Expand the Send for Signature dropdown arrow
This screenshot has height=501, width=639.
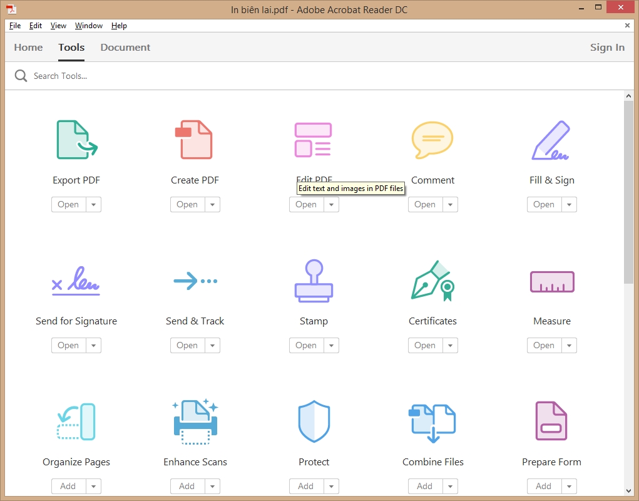[x=94, y=346]
